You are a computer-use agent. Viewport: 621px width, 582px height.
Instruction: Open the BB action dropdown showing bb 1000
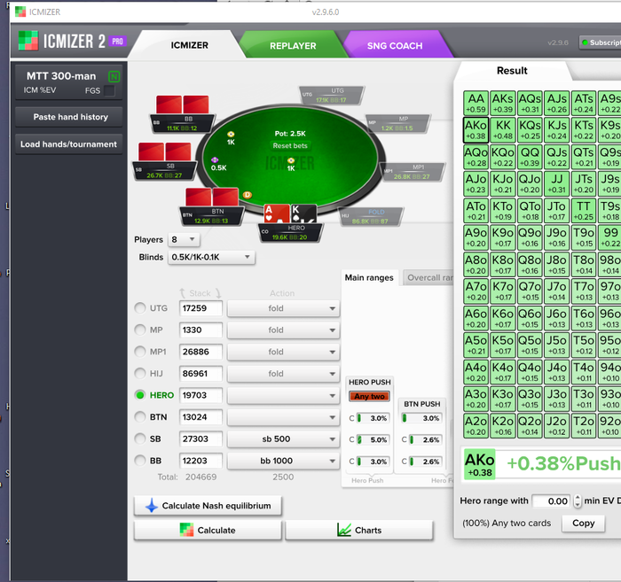point(284,461)
